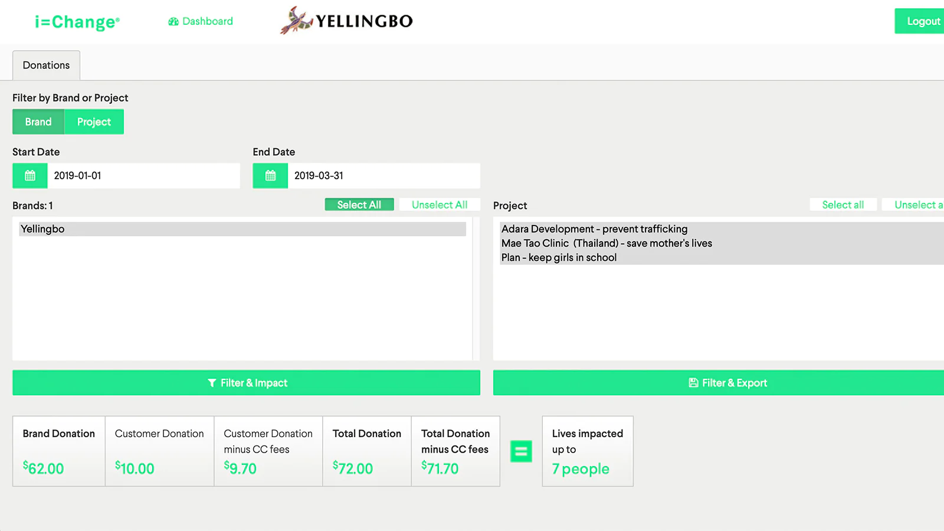Select Adara Development - prevent trafficking project
The image size is (944, 531).
(722, 229)
